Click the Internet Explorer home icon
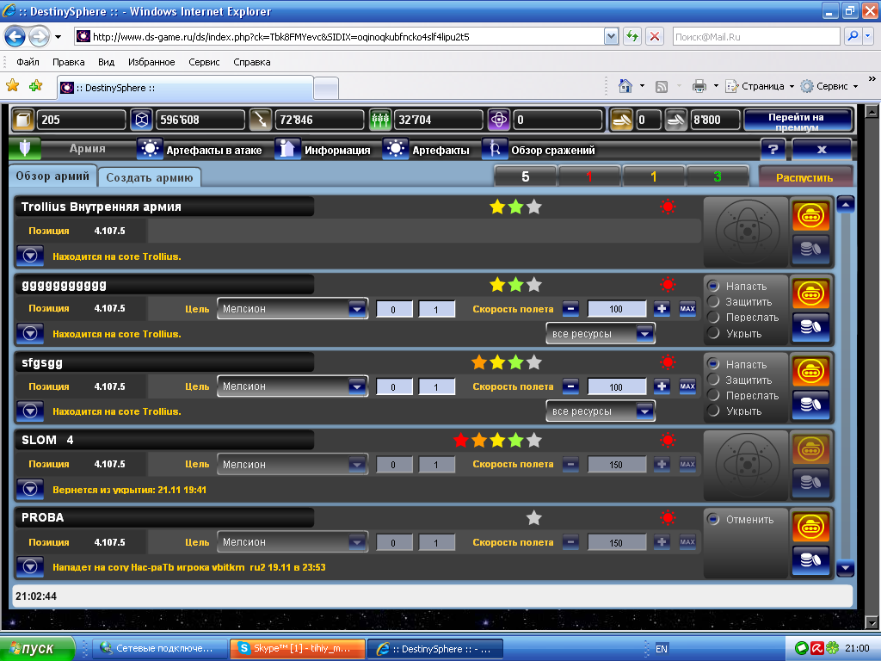The width and height of the screenshot is (881, 661). 626,86
